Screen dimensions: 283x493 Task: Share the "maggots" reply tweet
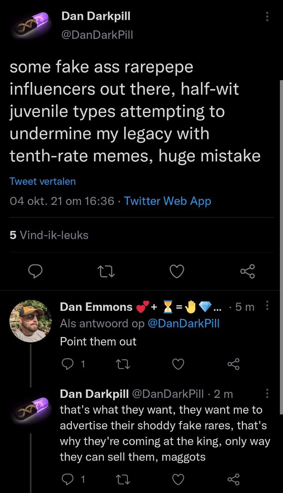click(x=233, y=479)
